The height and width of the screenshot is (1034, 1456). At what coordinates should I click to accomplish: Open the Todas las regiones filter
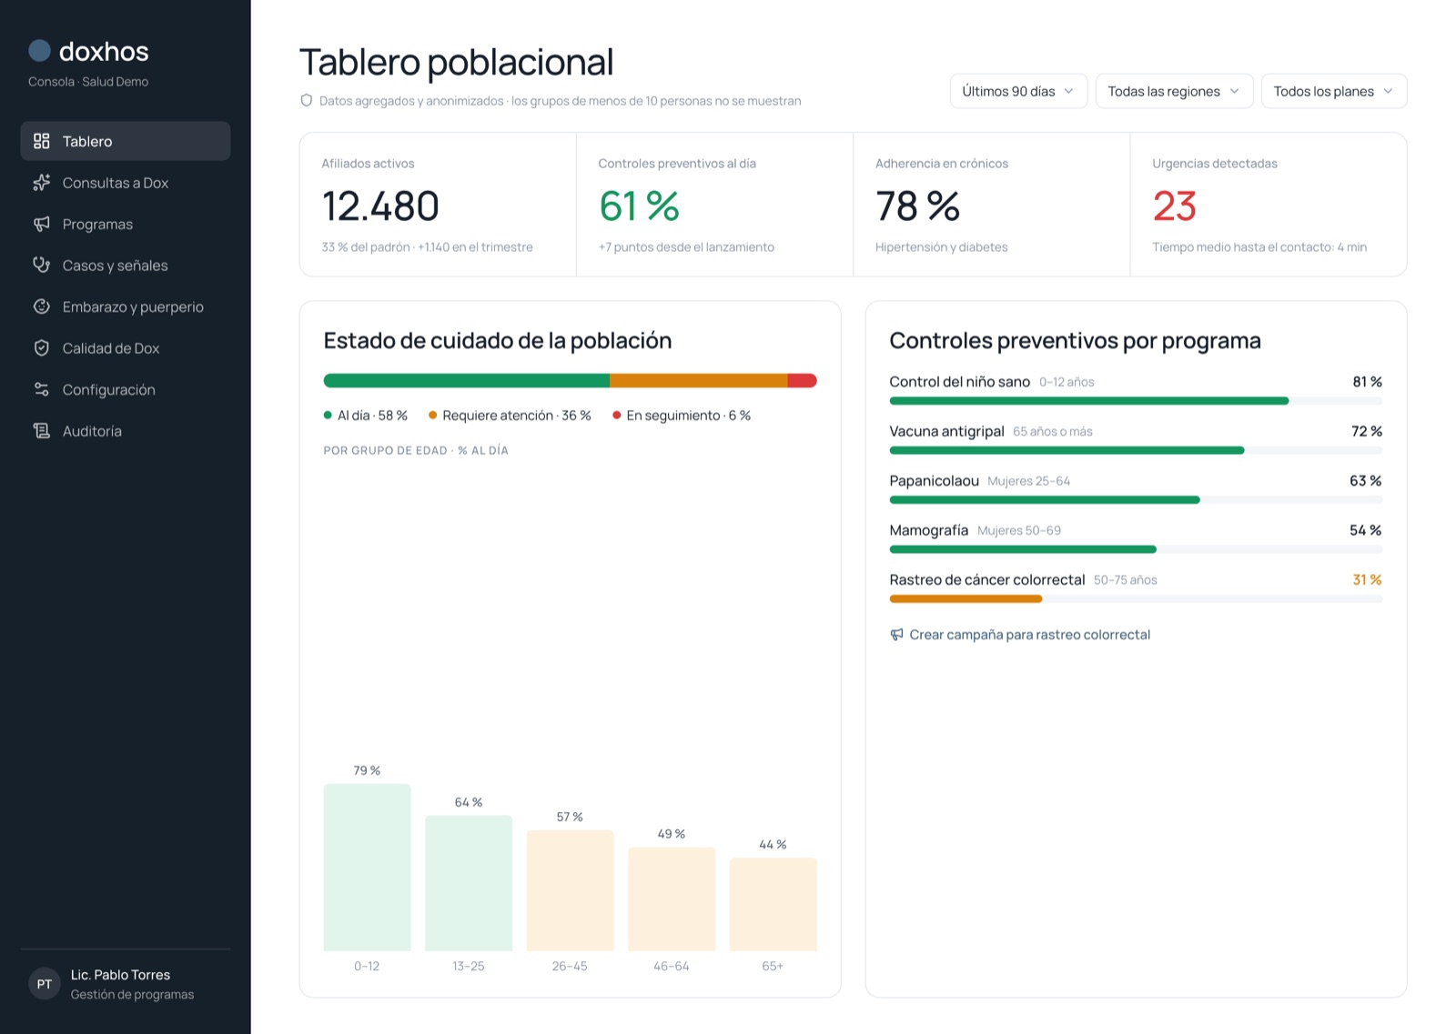click(x=1174, y=91)
